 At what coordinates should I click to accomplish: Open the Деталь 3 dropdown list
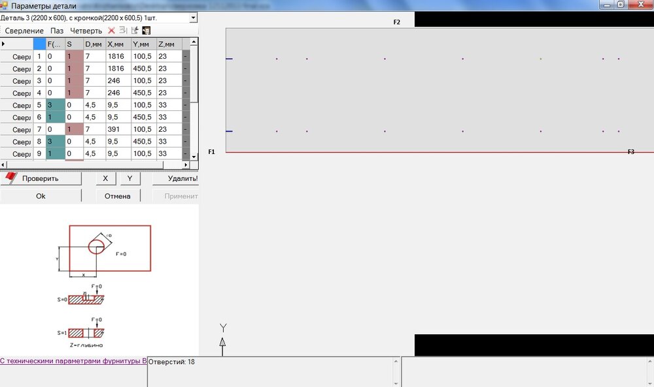coord(193,18)
